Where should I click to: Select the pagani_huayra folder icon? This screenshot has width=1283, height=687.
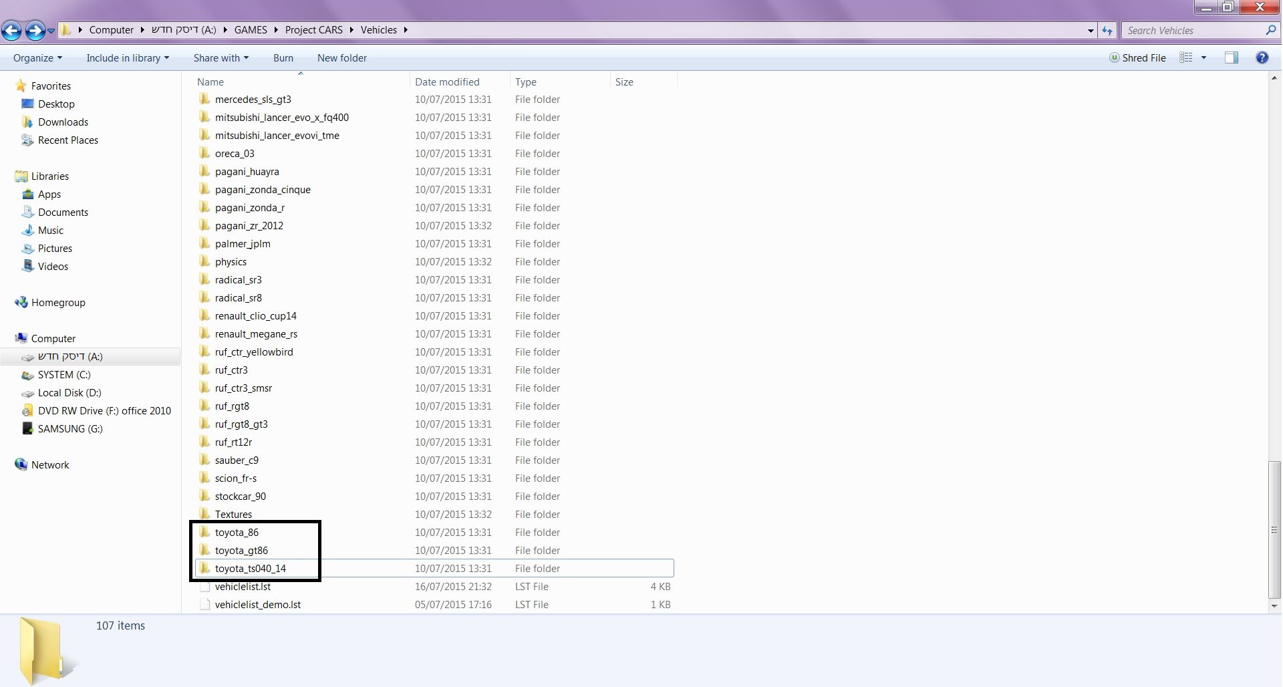point(204,171)
